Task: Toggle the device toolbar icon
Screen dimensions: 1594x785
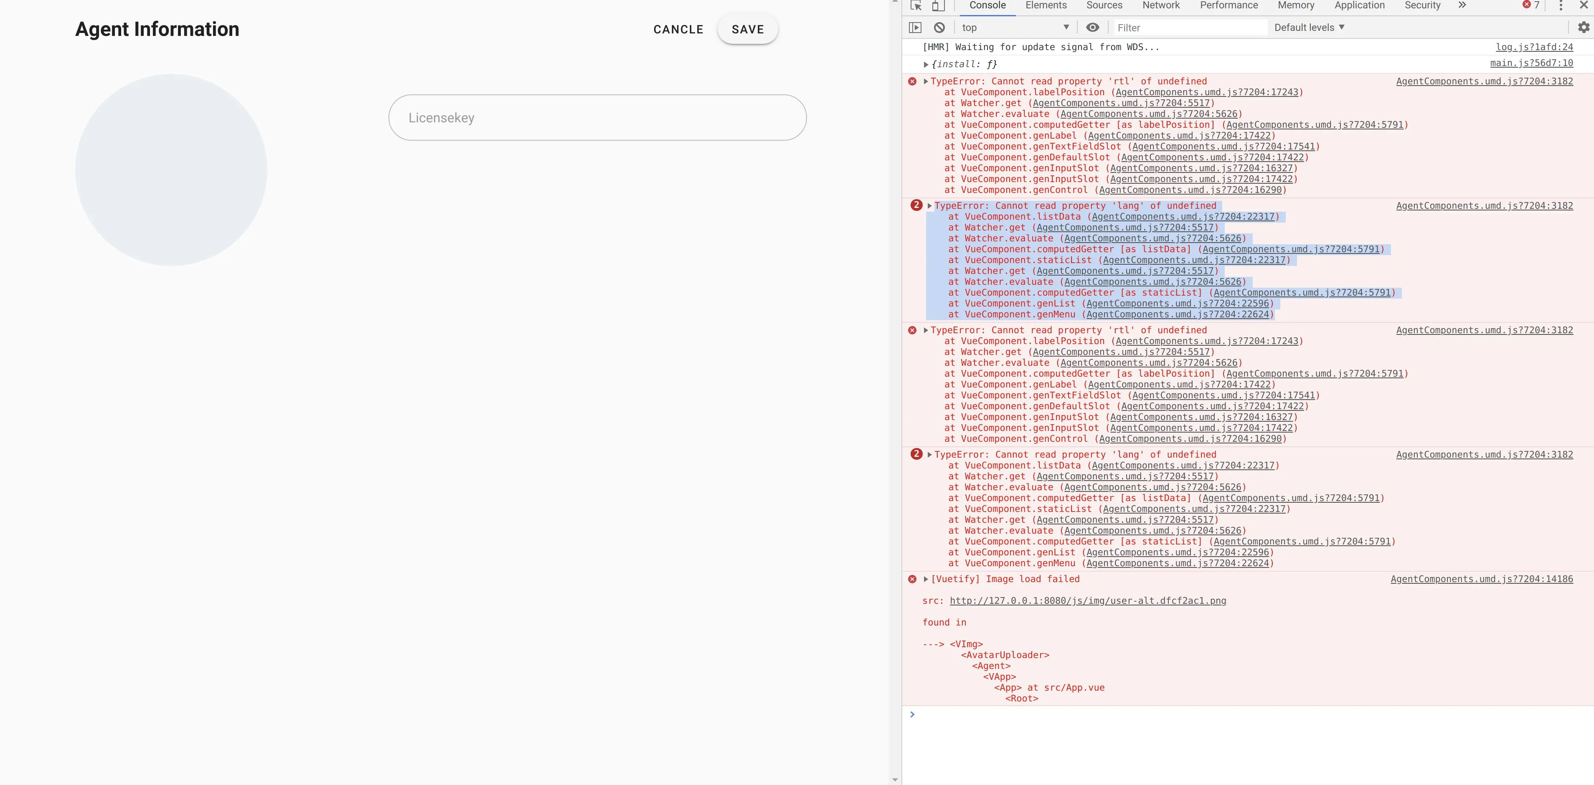Action: pyautogui.click(x=938, y=5)
